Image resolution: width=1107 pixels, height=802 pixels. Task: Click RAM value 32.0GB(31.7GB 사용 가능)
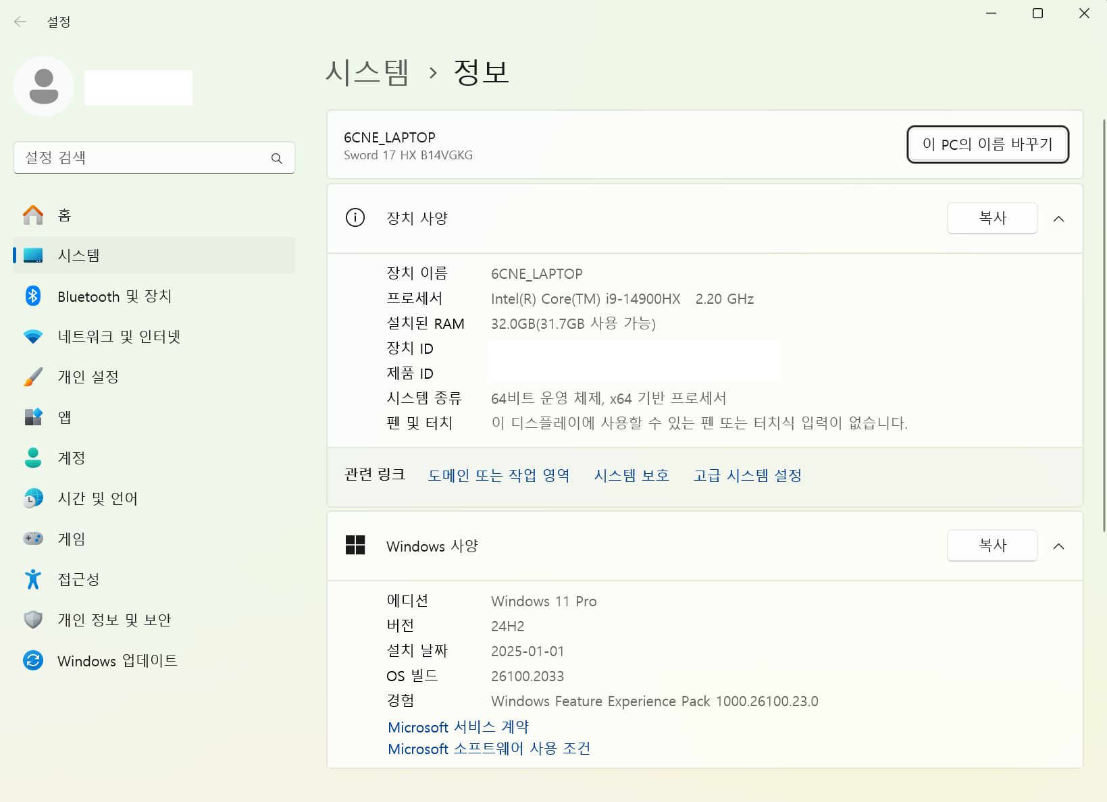[x=573, y=323]
